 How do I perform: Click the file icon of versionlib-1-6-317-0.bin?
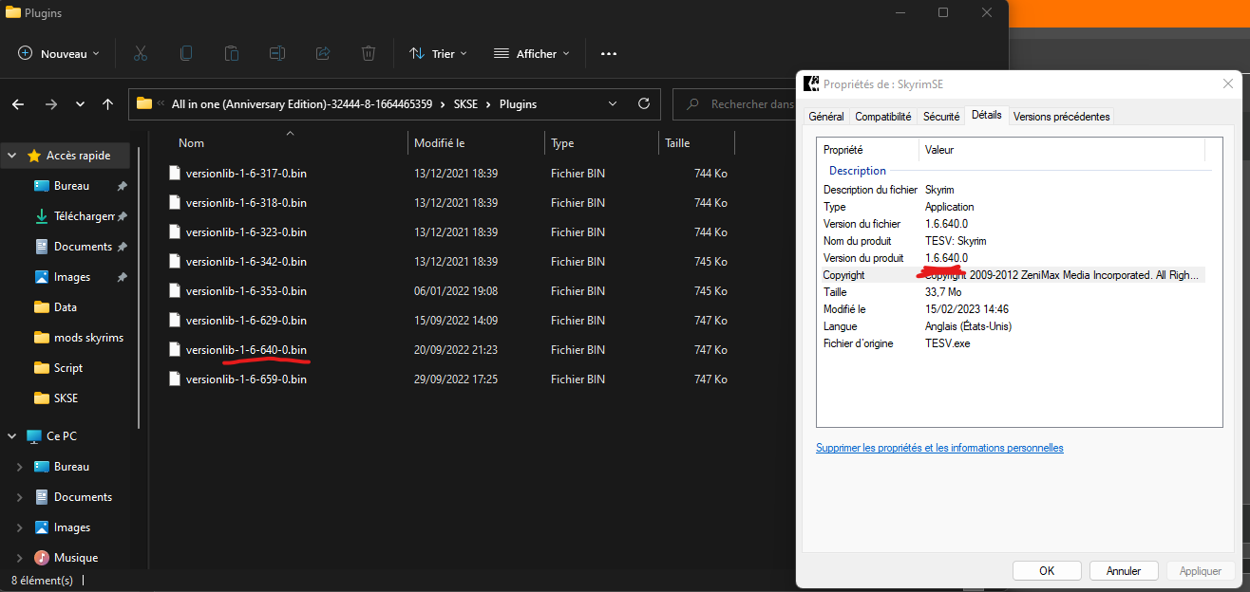[174, 173]
